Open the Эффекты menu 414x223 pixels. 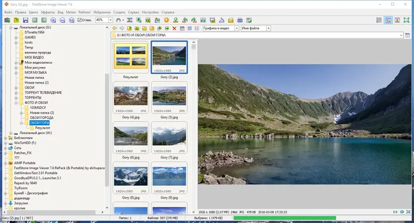[49, 11]
